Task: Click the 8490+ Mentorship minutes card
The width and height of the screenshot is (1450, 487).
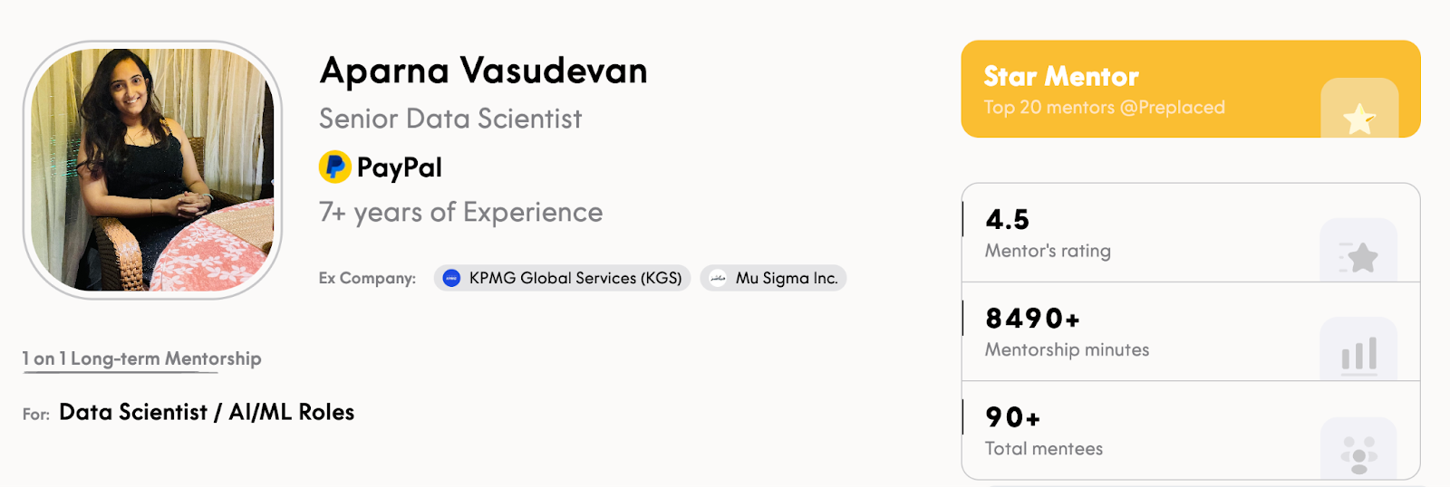Action: pyautogui.click(x=1191, y=331)
